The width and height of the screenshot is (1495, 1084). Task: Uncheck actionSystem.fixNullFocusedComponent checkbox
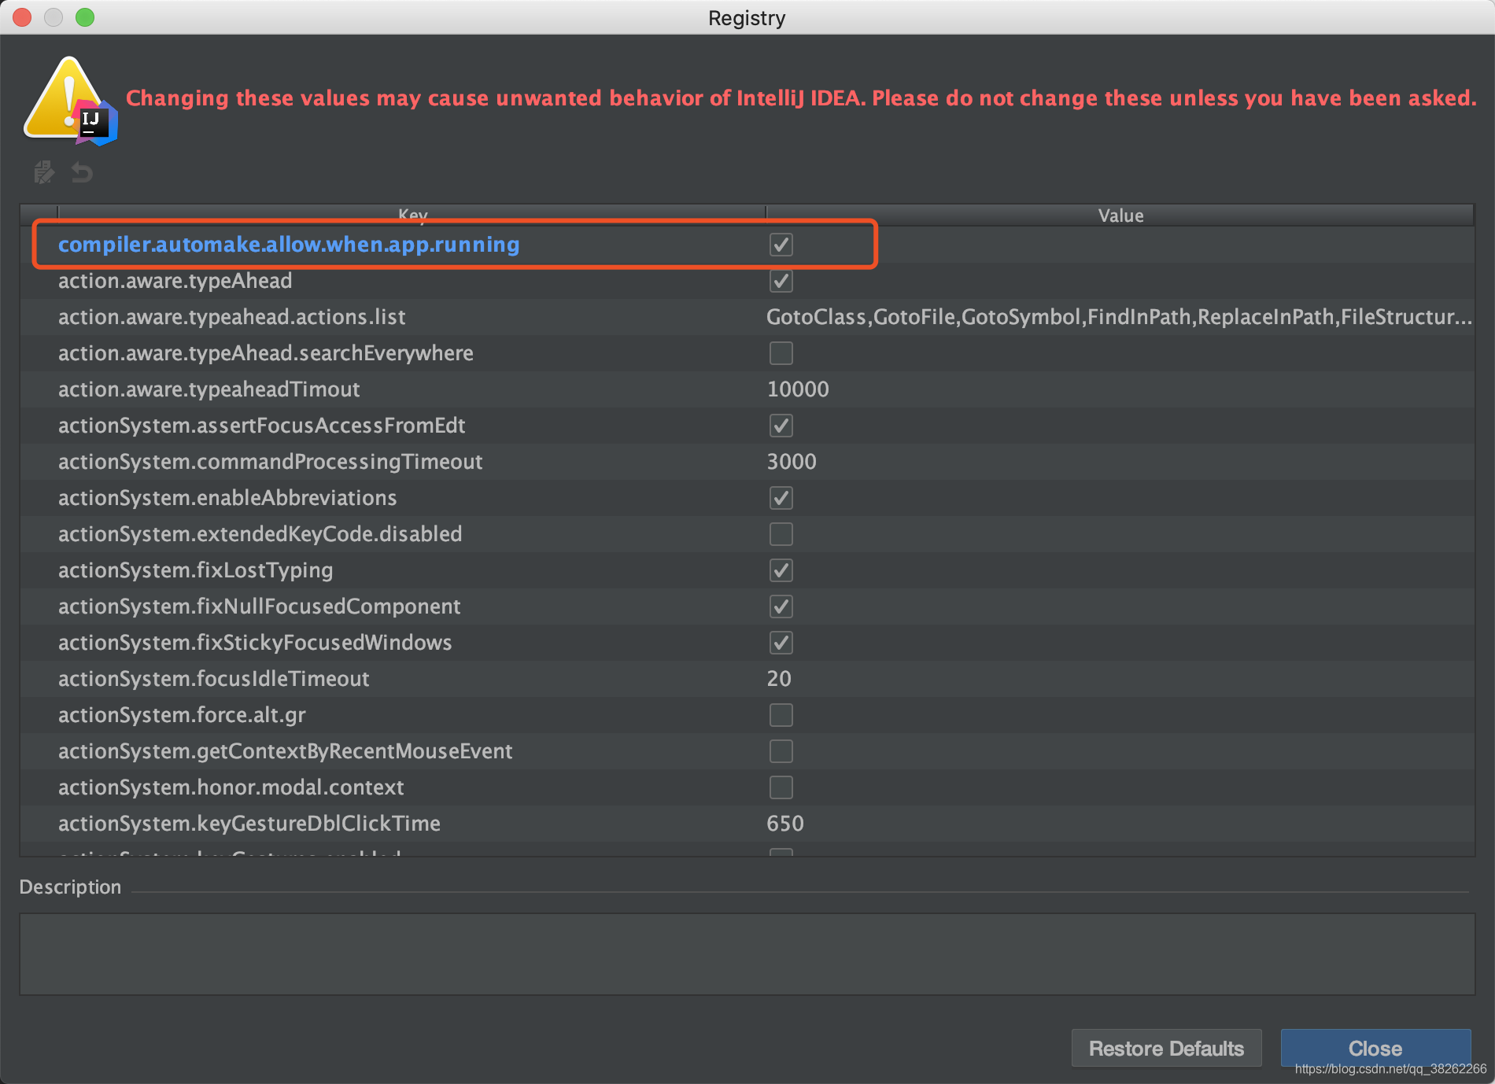click(781, 607)
